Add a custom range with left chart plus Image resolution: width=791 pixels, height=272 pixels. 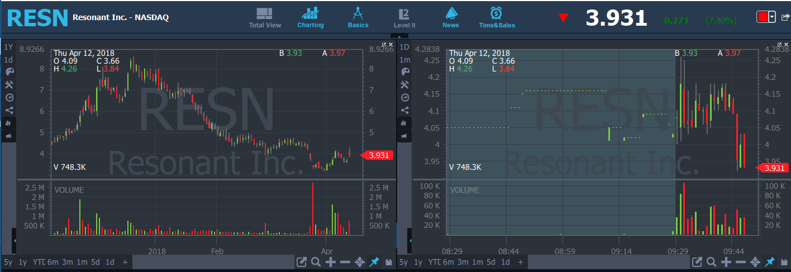point(125,262)
